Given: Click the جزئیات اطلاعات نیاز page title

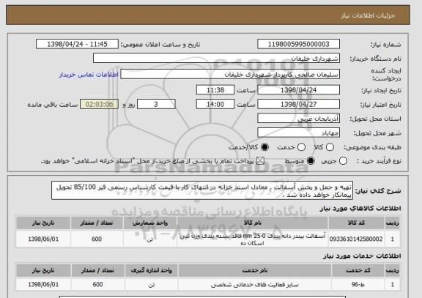Looking at the screenshot, I should [368, 15].
